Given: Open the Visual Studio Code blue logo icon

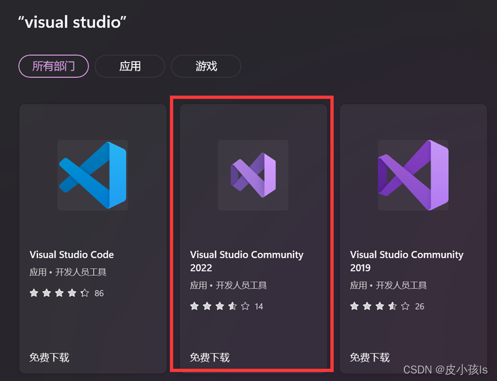Looking at the screenshot, I should pyautogui.click(x=93, y=175).
